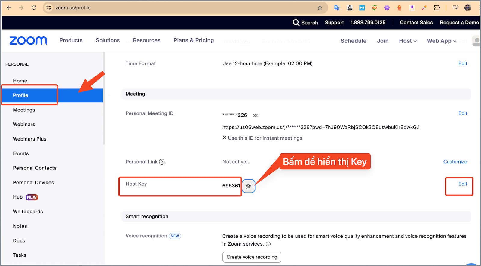
Task: Edit the Time Format setting
Action: [463, 63]
